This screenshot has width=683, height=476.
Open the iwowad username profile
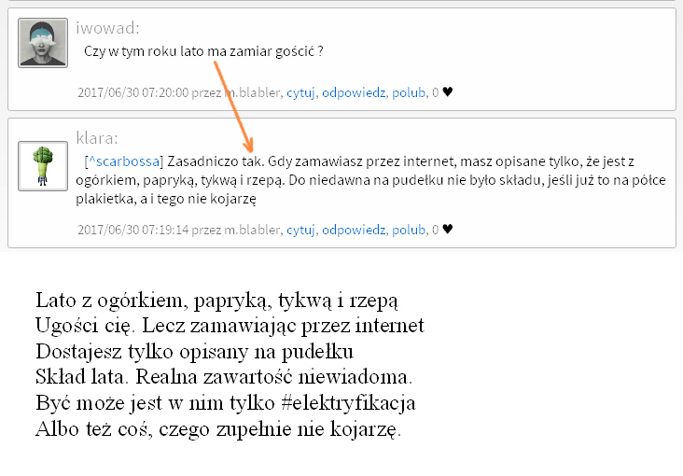click(x=107, y=28)
